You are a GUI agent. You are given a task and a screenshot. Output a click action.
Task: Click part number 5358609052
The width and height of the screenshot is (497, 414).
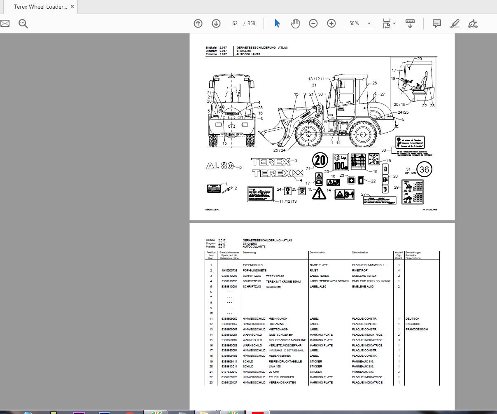(x=229, y=319)
